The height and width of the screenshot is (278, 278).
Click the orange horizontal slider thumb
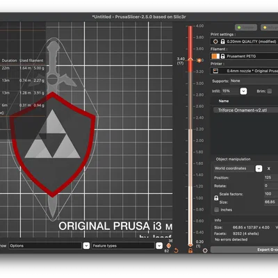(169, 245)
